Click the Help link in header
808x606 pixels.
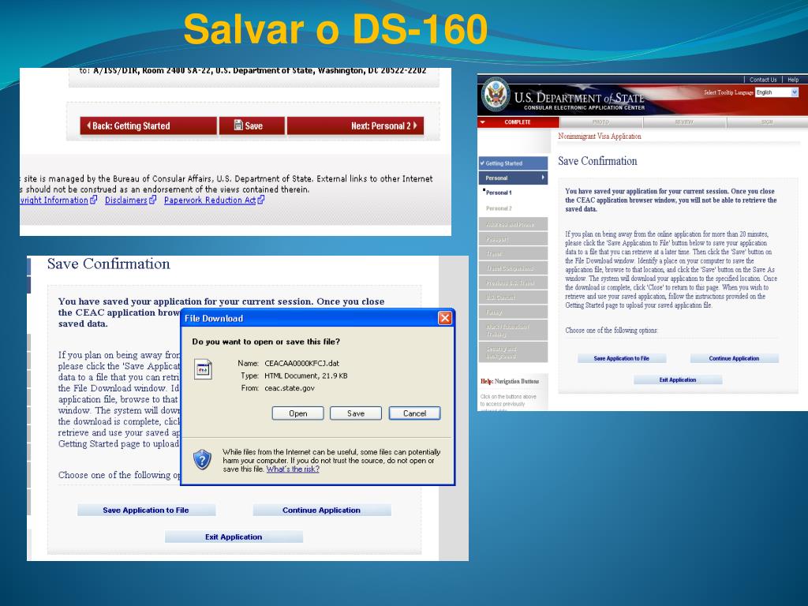pyautogui.click(x=793, y=80)
